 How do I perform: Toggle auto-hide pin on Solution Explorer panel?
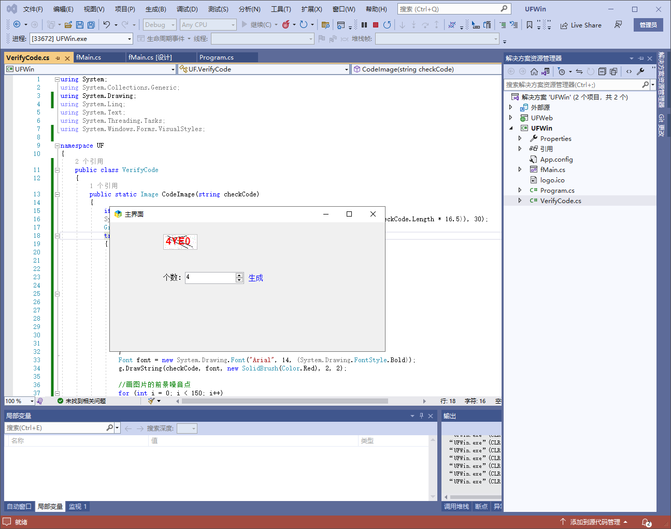point(641,58)
